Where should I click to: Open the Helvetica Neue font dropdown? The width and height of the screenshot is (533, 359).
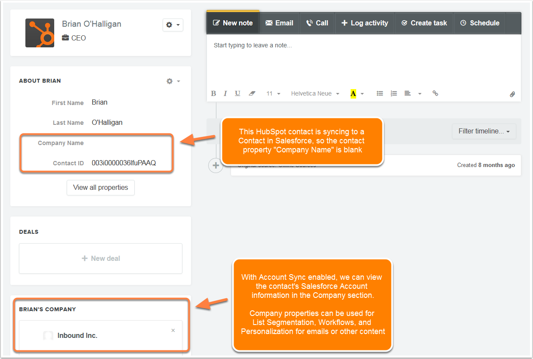[x=315, y=93]
